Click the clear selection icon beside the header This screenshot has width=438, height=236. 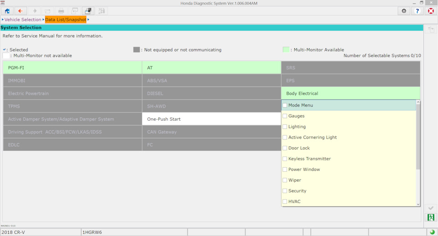[431, 29]
